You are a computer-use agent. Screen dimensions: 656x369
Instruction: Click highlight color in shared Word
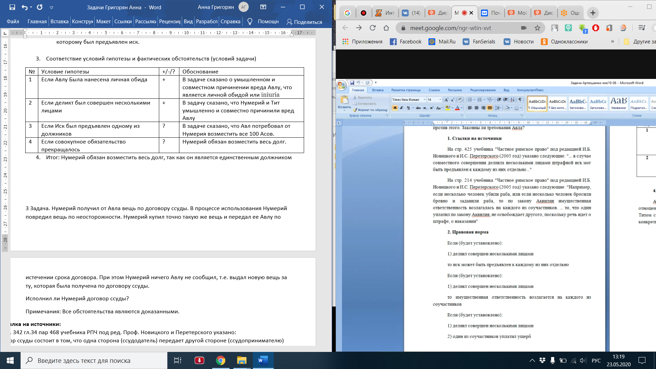click(448, 108)
